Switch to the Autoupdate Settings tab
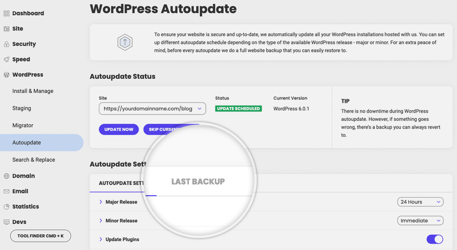The width and height of the screenshot is (457, 250). pos(121,183)
